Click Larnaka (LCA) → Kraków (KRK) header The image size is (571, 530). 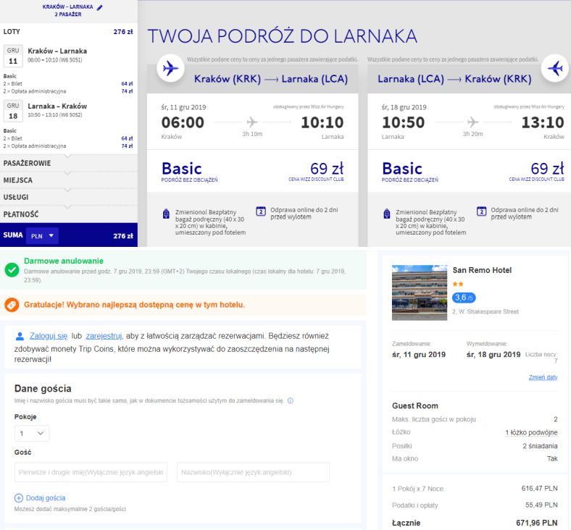(x=454, y=79)
